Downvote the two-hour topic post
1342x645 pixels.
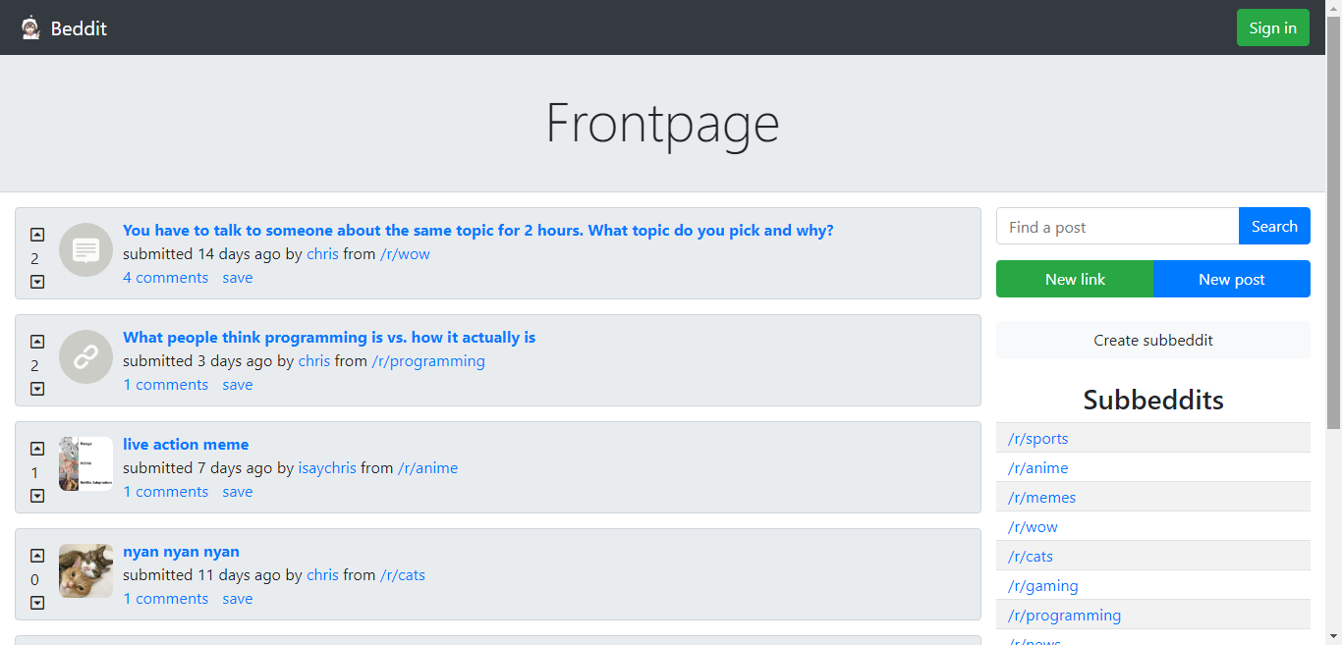tap(37, 282)
